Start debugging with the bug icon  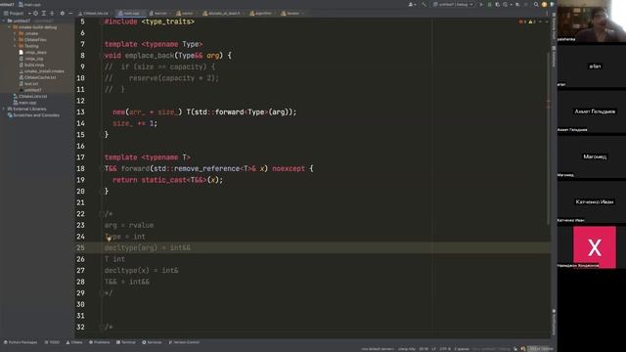point(489,4)
